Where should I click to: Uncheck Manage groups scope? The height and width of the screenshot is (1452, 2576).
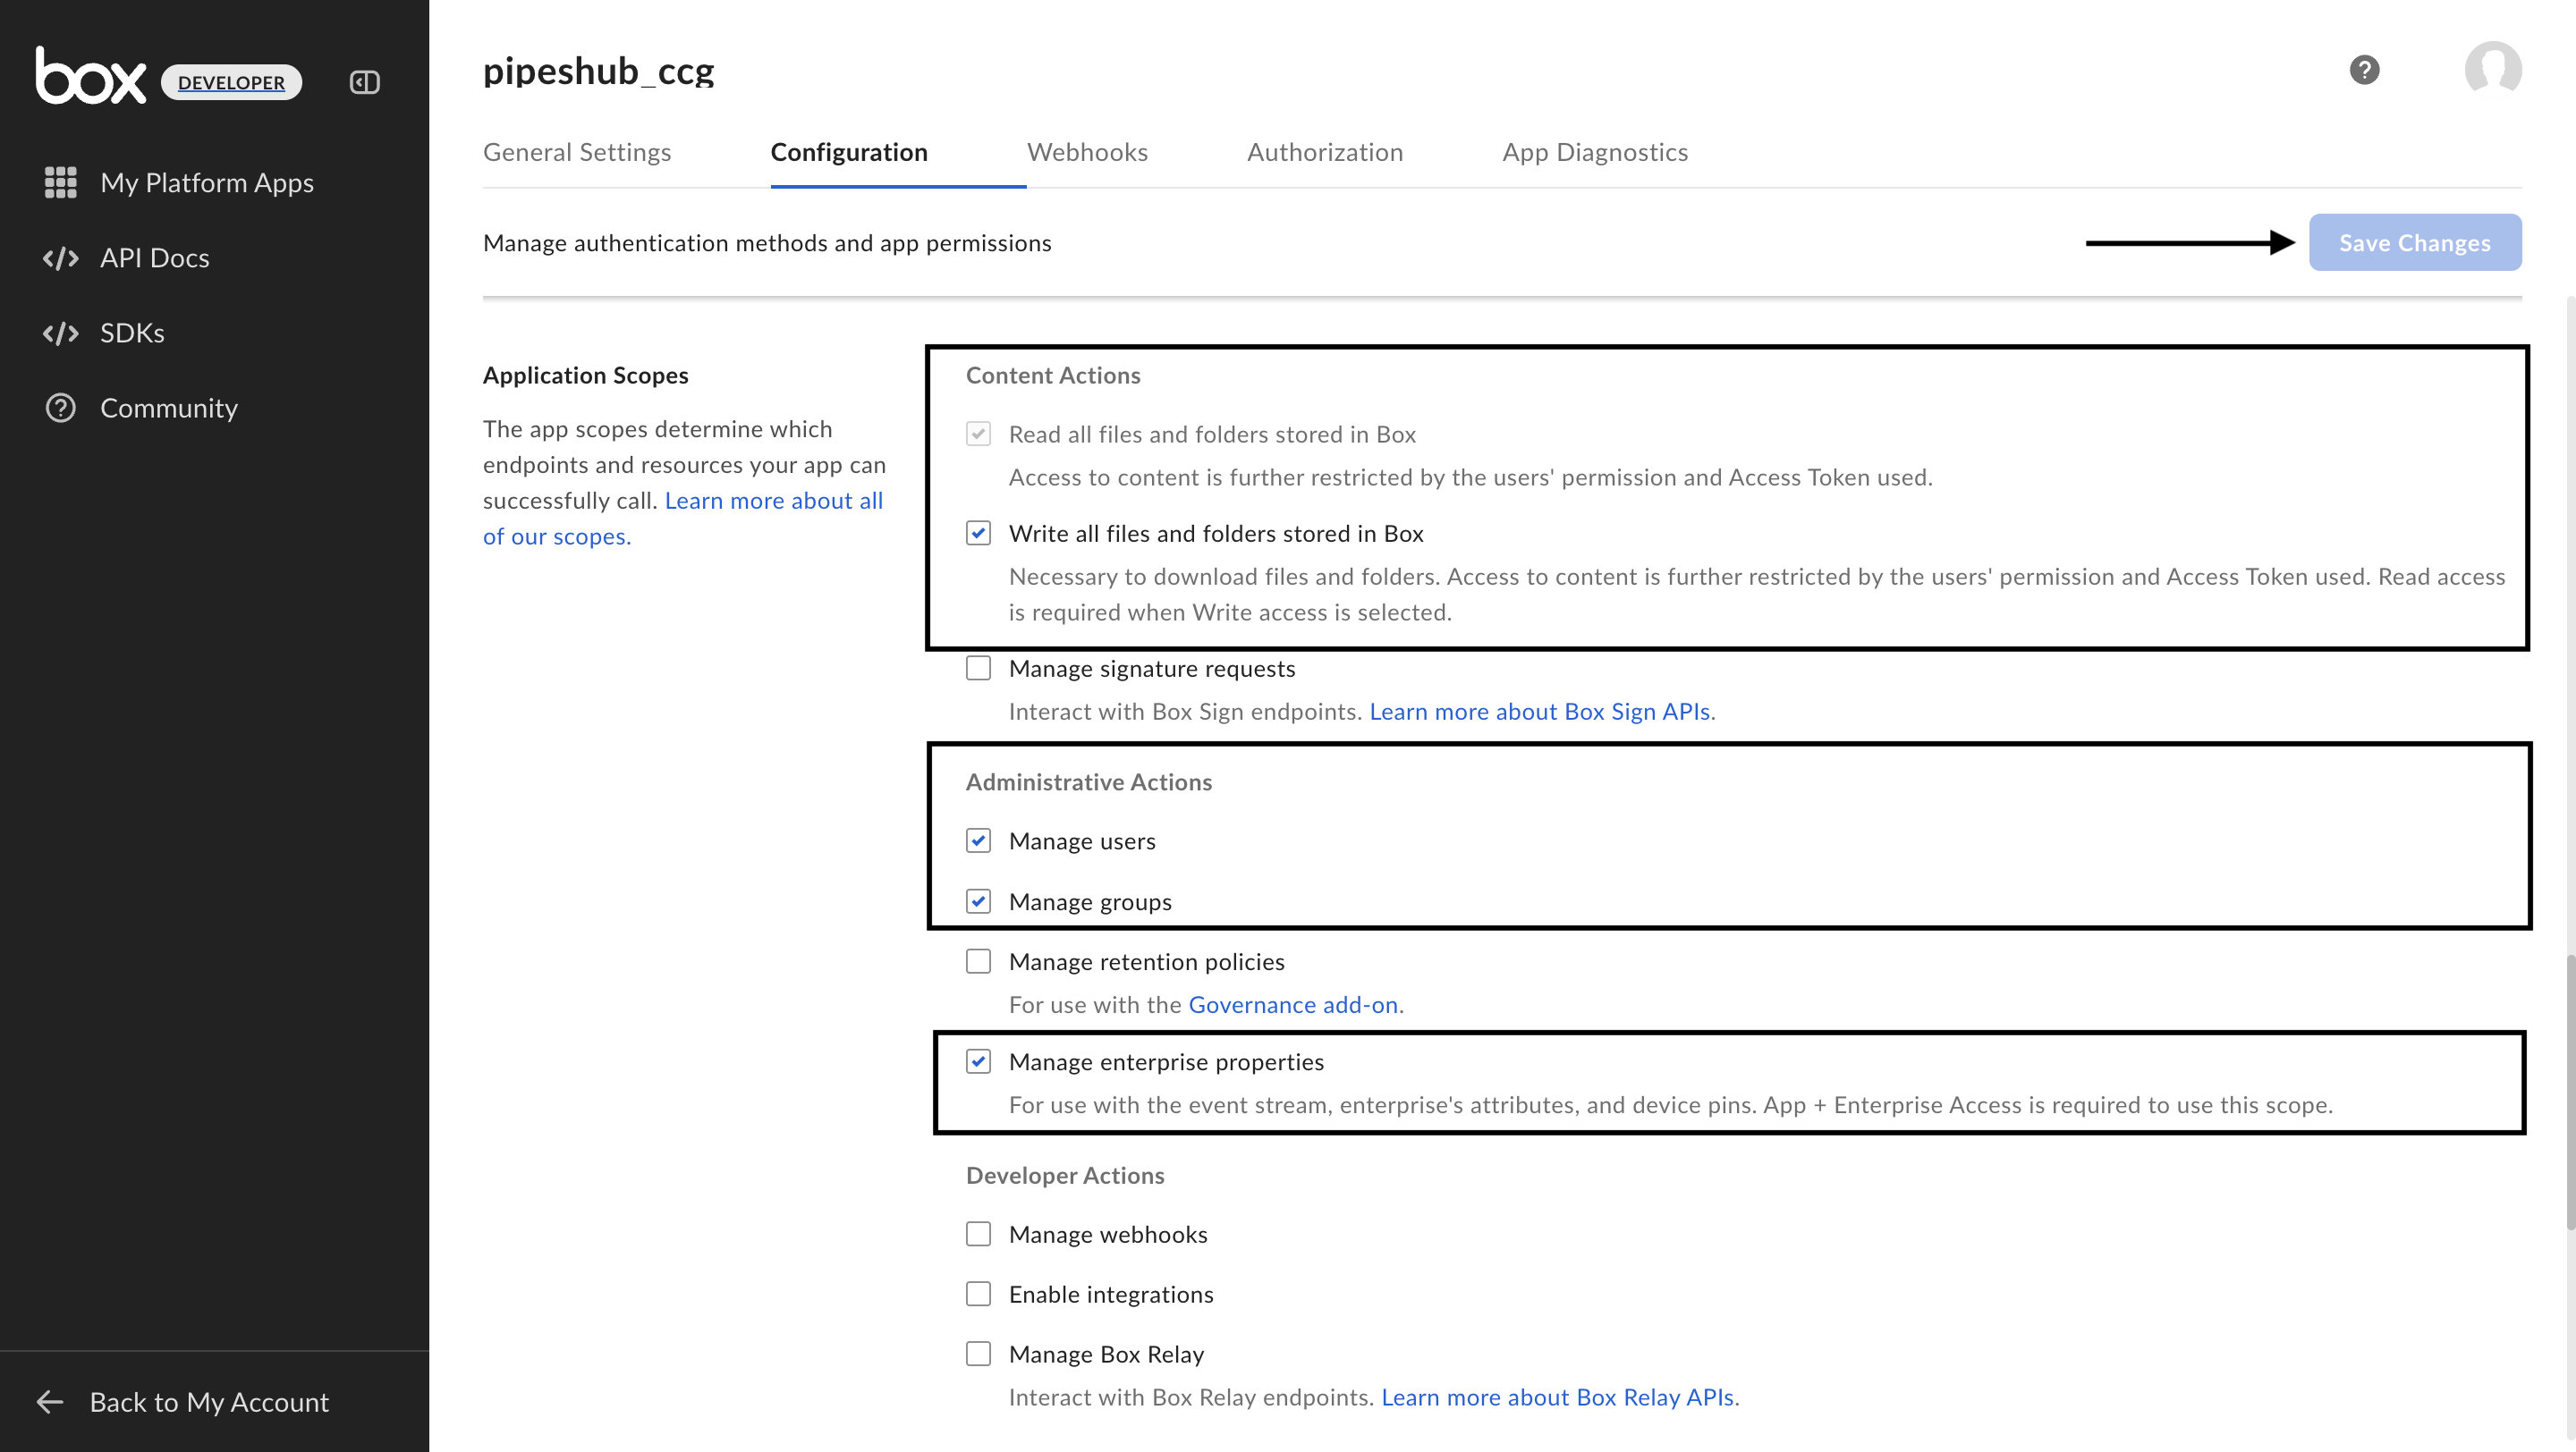(978, 900)
